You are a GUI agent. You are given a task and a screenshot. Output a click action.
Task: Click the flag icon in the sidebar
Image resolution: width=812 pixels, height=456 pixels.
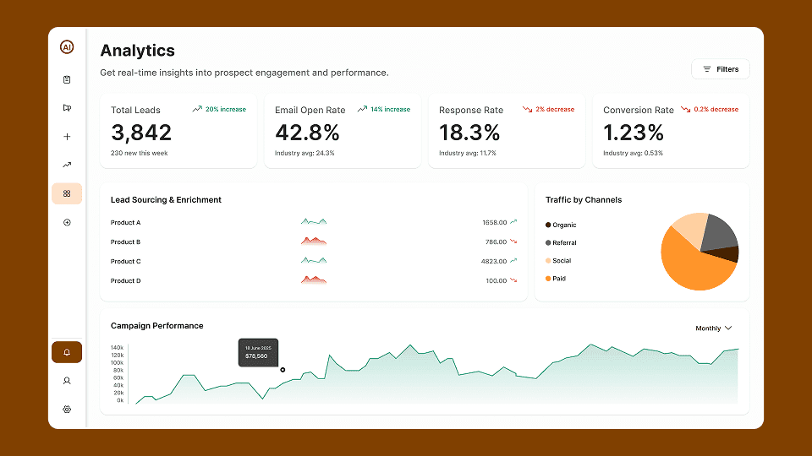coord(67,108)
